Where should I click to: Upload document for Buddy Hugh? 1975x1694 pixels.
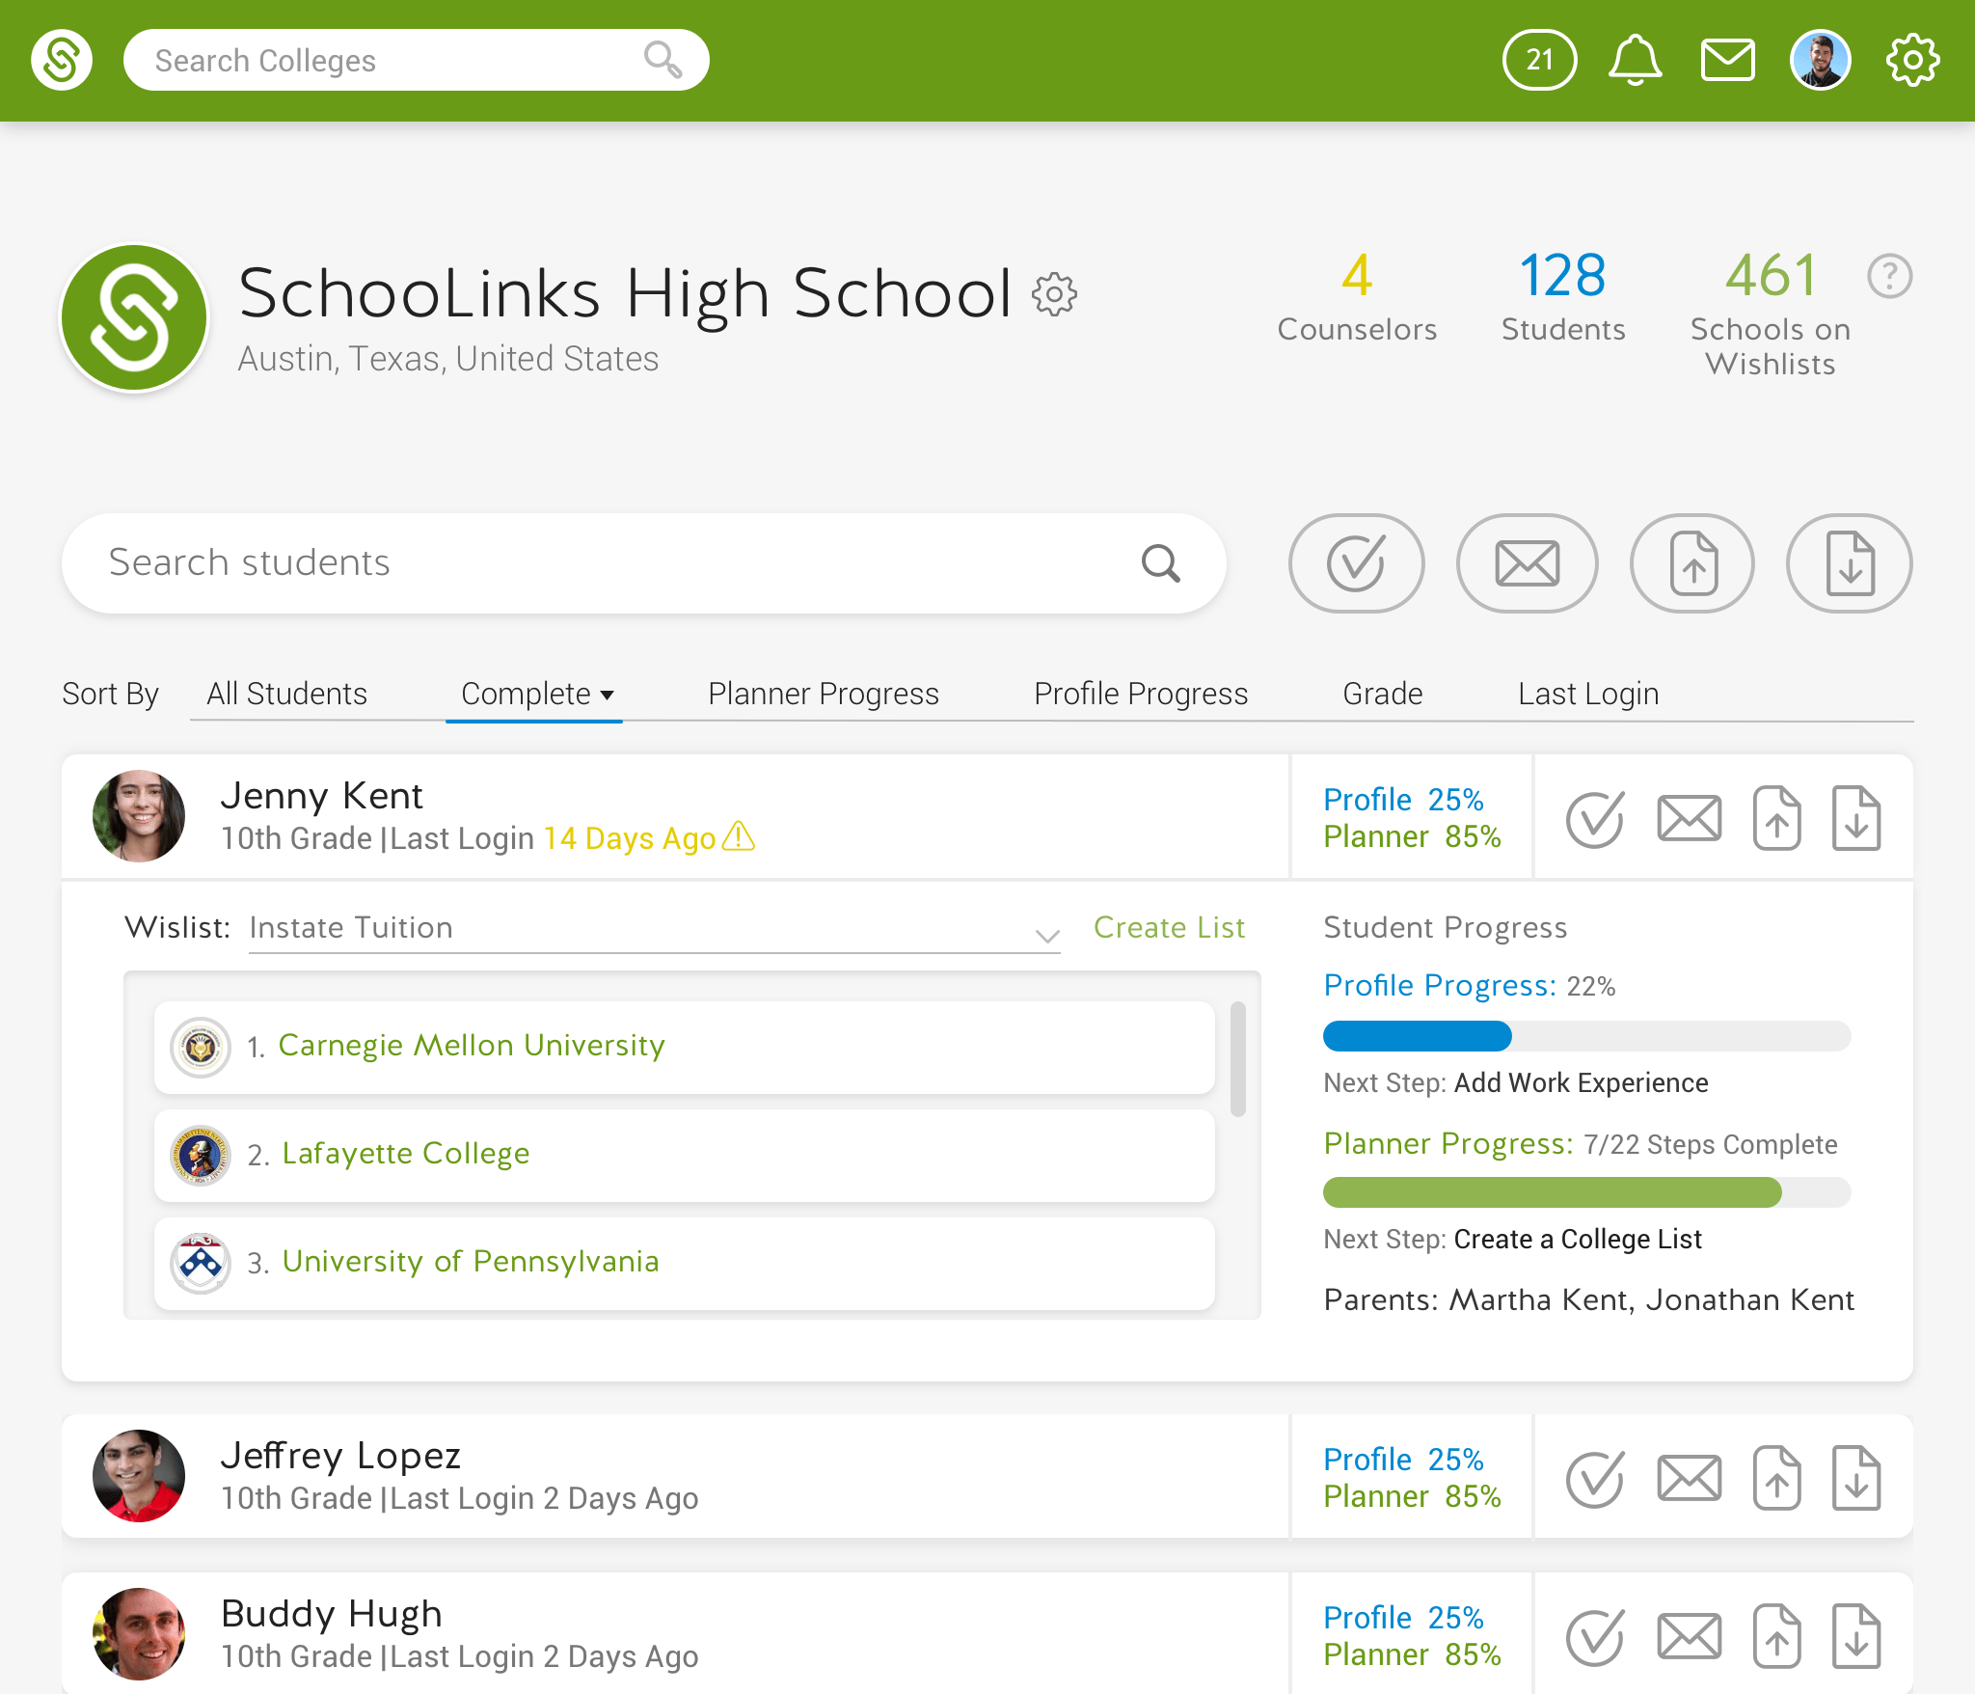click(x=1776, y=1636)
